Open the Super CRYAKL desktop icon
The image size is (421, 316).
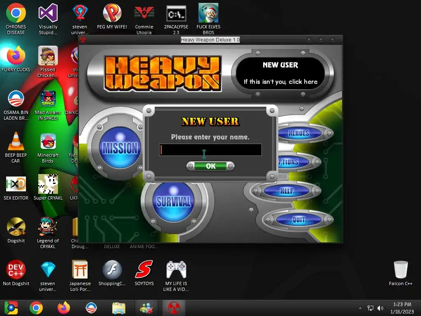tap(48, 188)
